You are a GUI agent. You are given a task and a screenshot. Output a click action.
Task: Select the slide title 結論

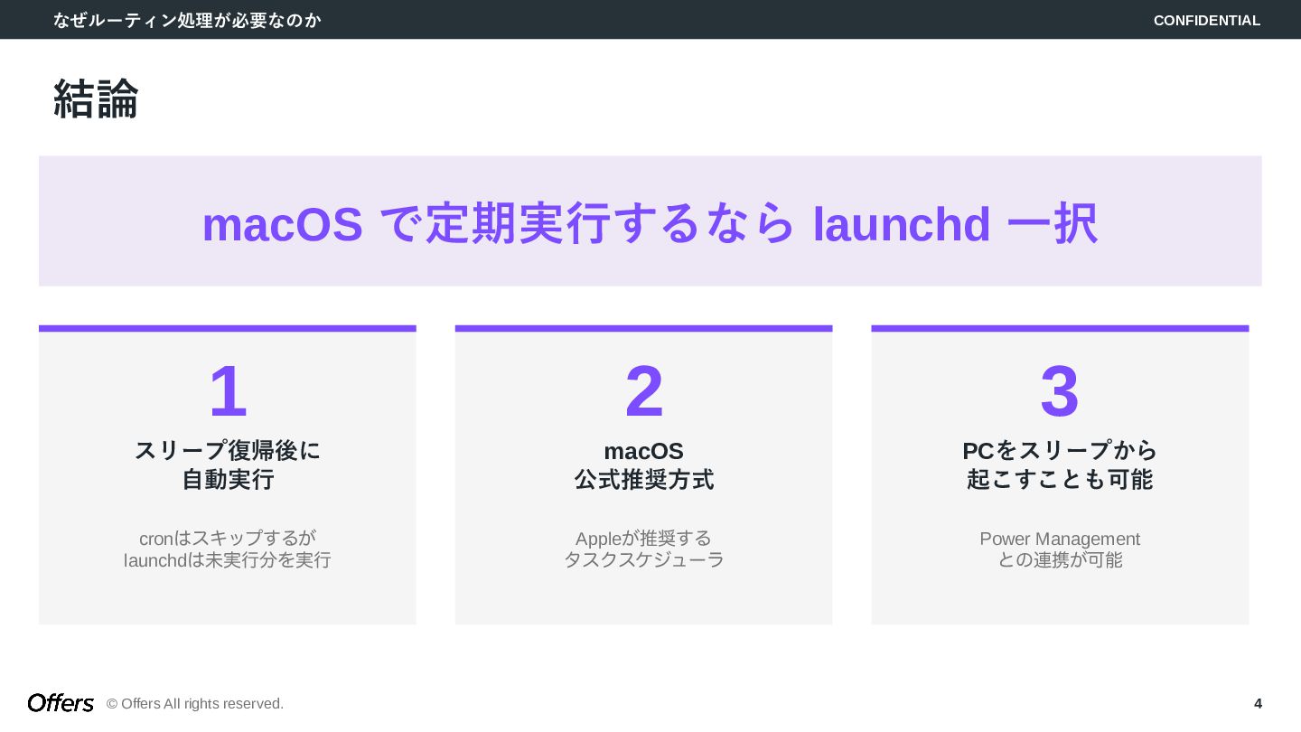click(96, 99)
